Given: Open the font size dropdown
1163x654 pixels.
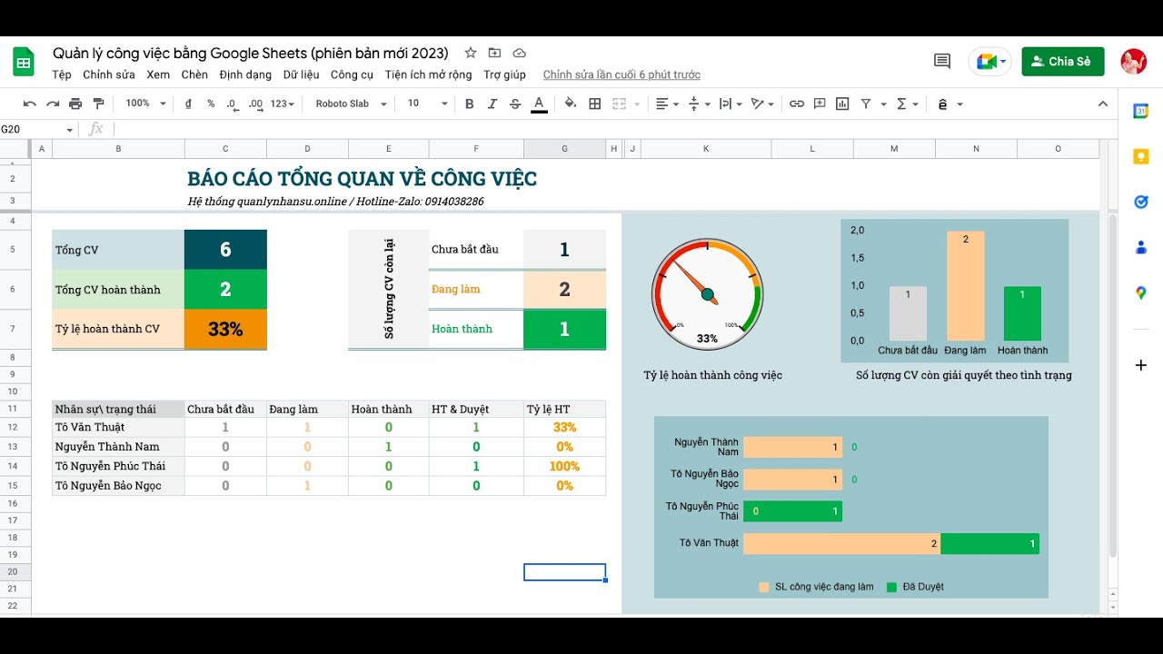Looking at the screenshot, I should [x=427, y=104].
